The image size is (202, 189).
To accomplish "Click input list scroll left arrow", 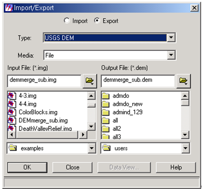I will [x=12, y=135].
